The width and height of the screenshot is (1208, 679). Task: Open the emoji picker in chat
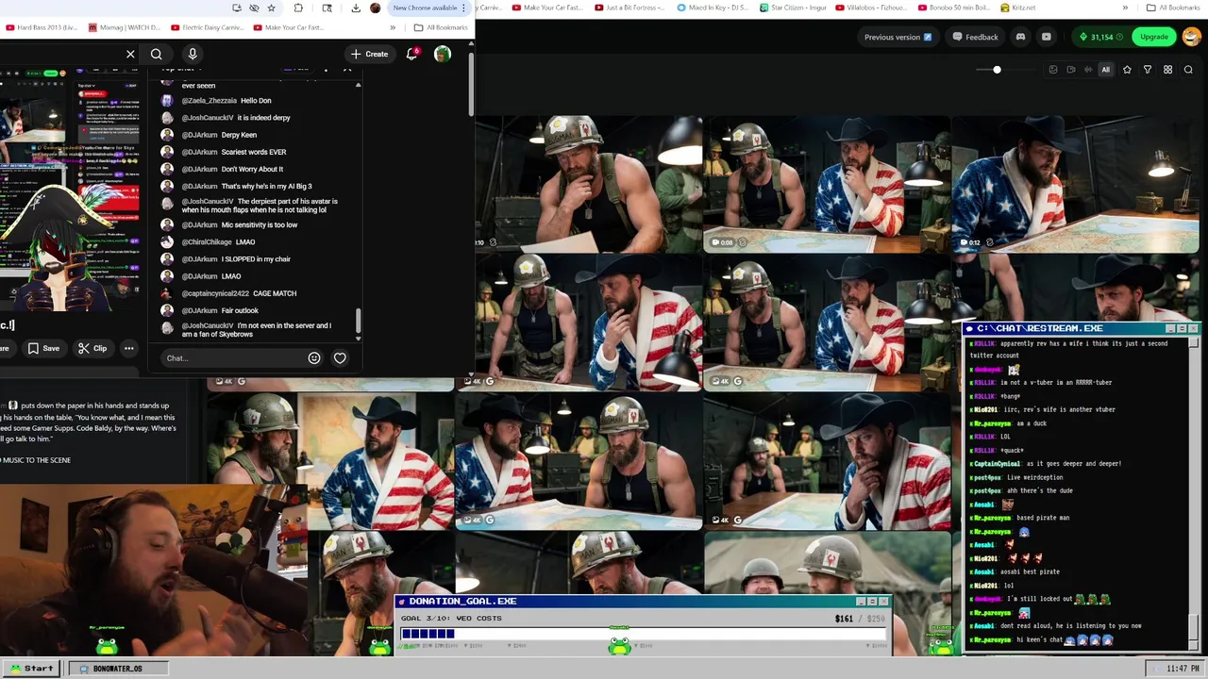pyautogui.click(x=314, y=358)
